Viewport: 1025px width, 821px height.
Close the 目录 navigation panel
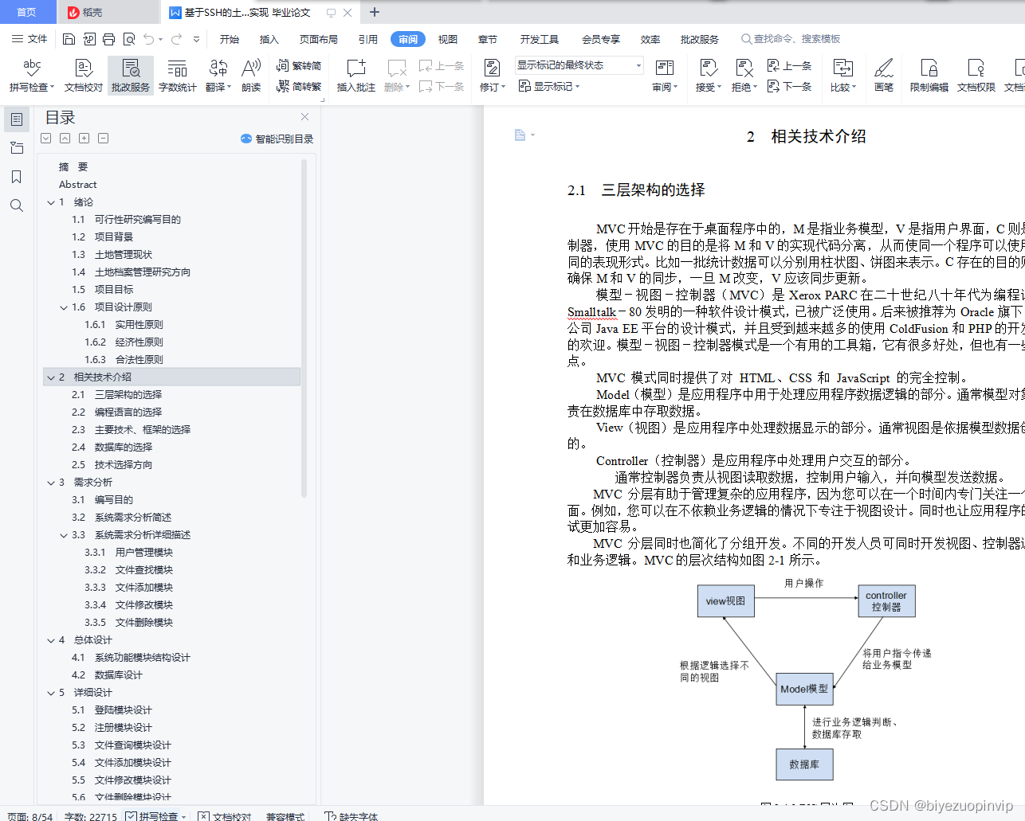(304, 117)
